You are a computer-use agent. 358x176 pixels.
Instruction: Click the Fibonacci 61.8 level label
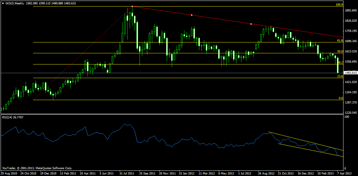click(340, 41)
